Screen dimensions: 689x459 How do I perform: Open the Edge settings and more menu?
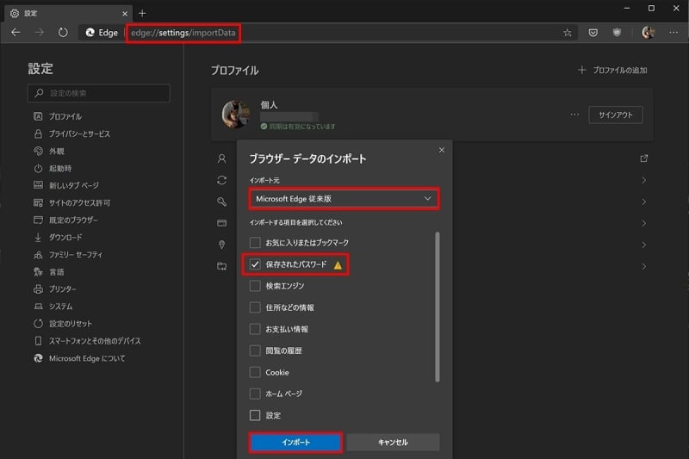(x=673, y=33)
